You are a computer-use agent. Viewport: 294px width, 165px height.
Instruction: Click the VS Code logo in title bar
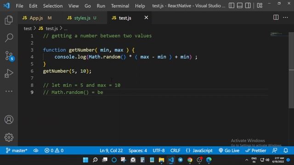[x=6, y=5]
